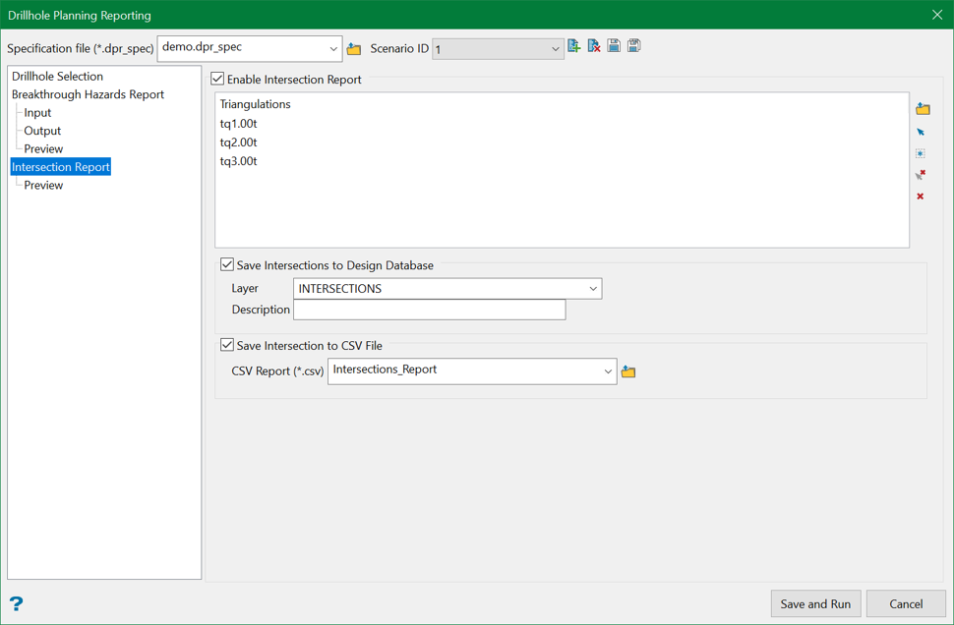This screenshot has height=625, width=954.
Task: Click the add new scenario icon
Action: point(574,46)
